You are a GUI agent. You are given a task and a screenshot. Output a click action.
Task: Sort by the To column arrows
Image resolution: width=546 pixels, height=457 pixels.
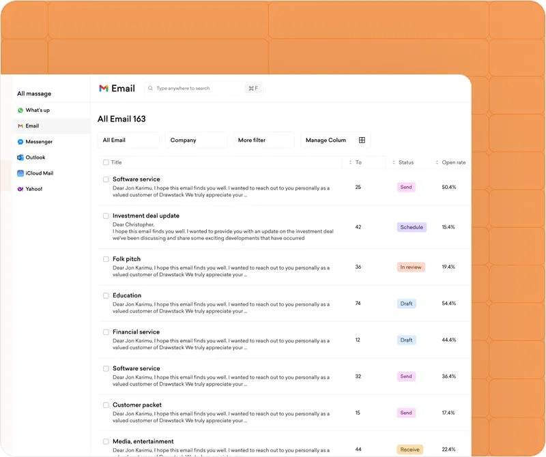[350, 162]
